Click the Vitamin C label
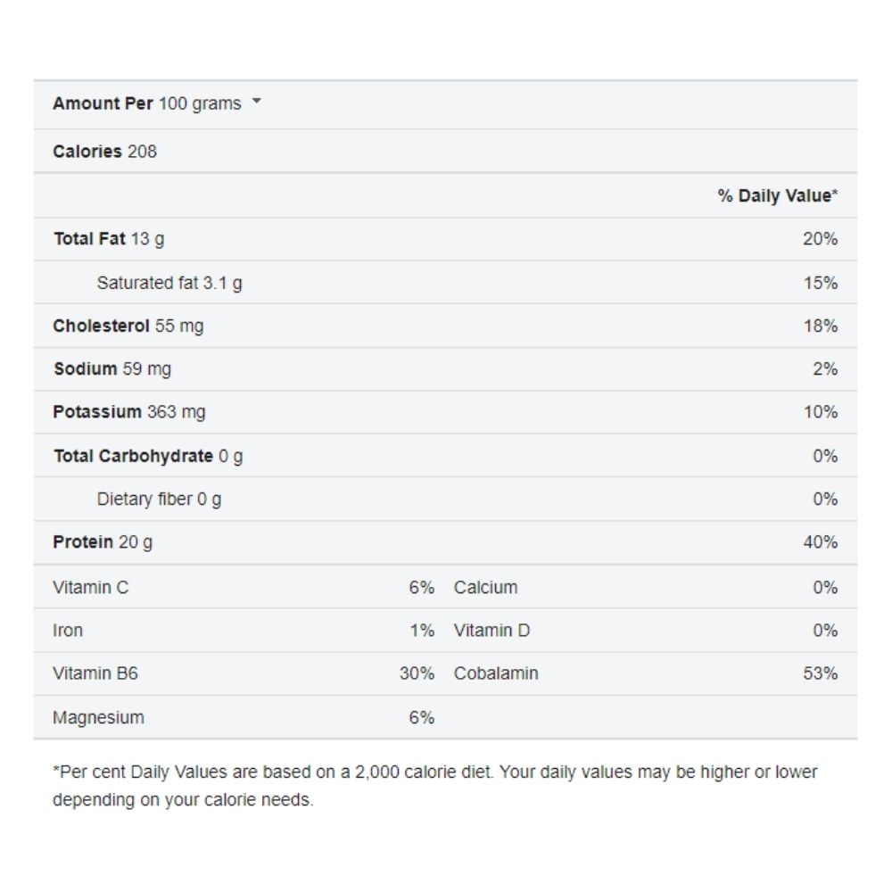The image size is (892, 892). [x=90, y=587]
